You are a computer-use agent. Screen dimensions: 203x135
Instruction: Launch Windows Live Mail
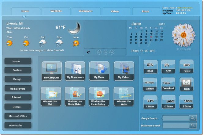(52, 96)
